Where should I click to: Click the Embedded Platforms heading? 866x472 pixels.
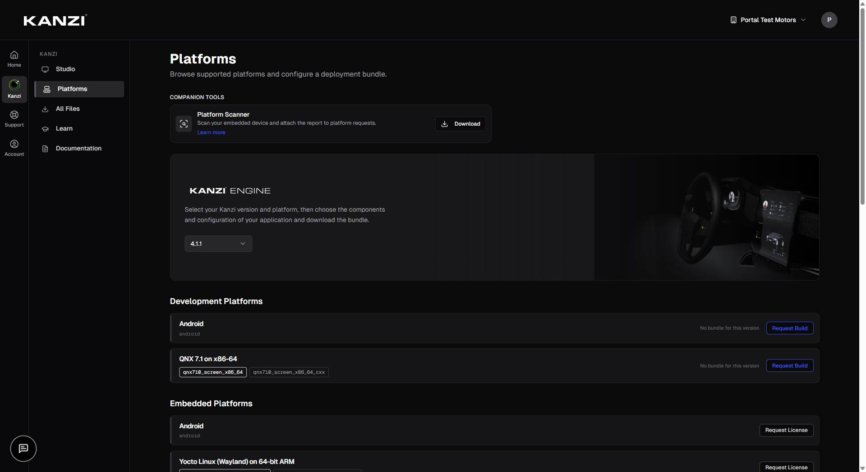(211, 404)
